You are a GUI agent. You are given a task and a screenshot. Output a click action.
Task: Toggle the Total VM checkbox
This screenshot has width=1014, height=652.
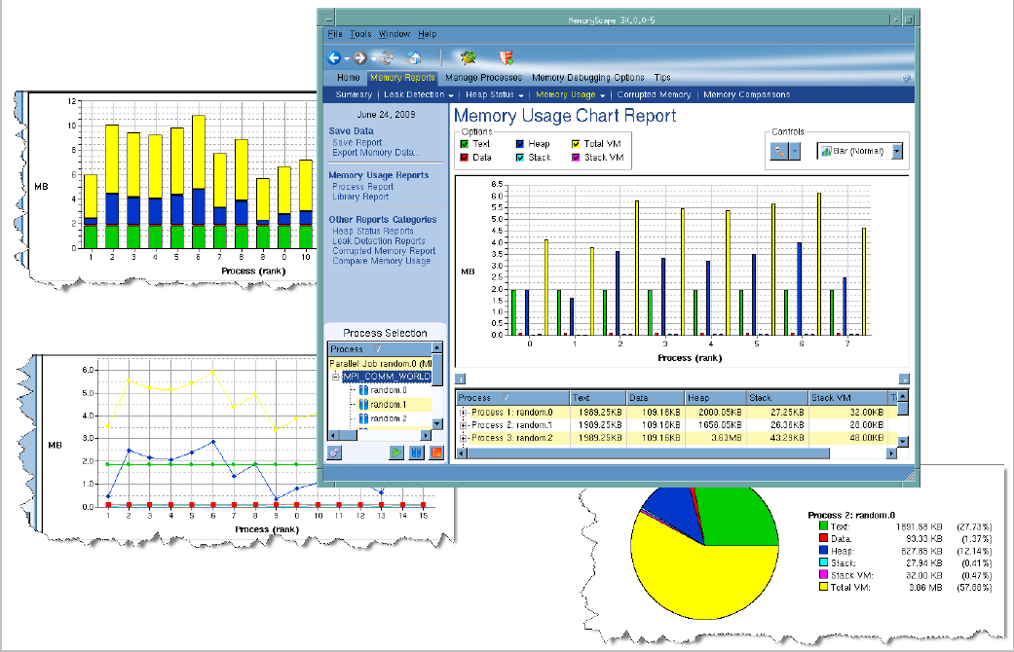tap(576, 144)
